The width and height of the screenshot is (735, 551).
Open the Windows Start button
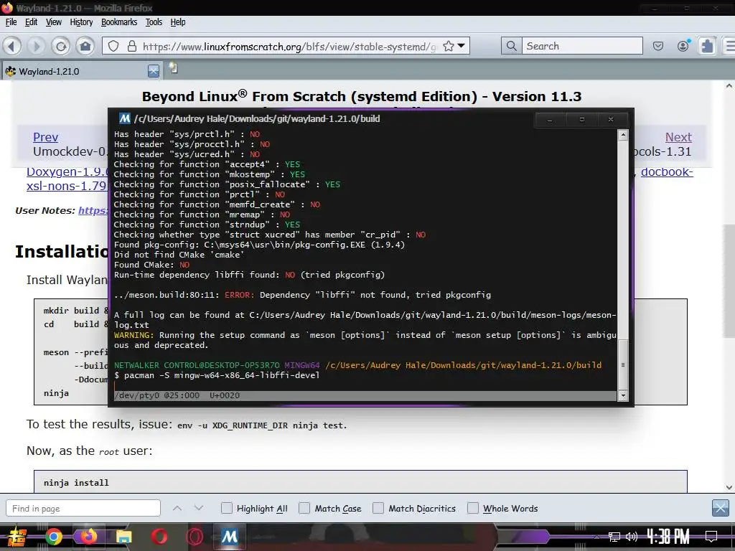point(16,537)
